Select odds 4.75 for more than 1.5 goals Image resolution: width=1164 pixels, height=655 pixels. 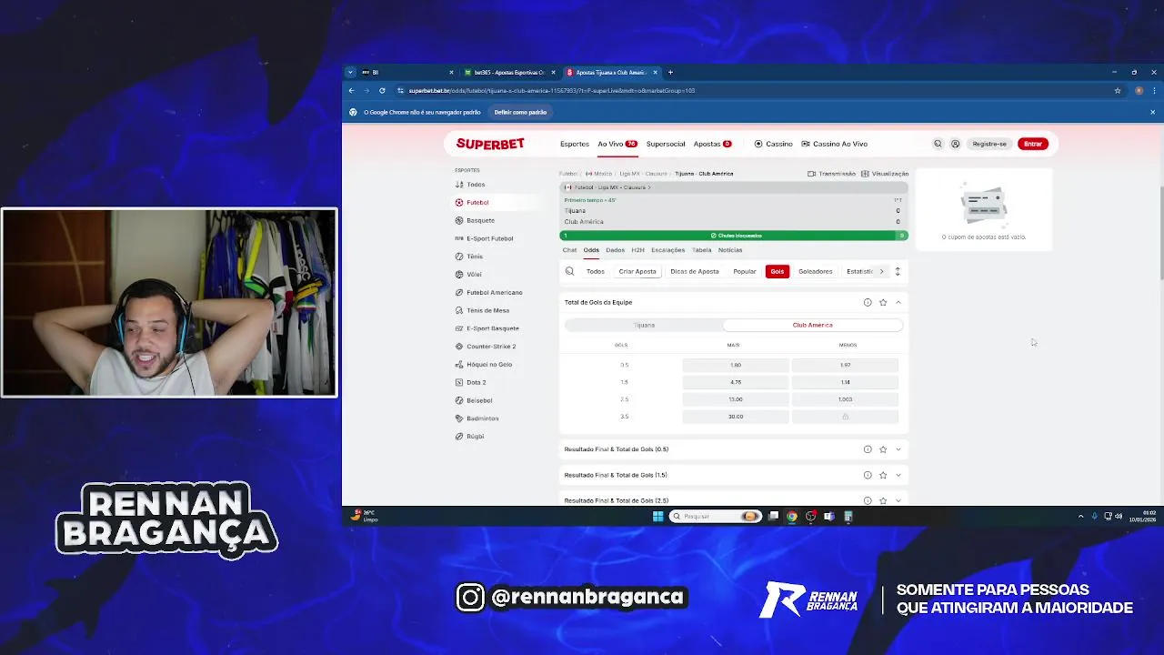(735, 382)
